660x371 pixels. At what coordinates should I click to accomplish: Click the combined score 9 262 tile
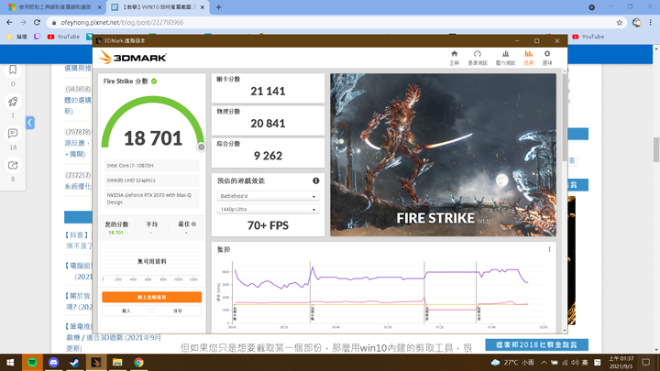pos(268,153)
